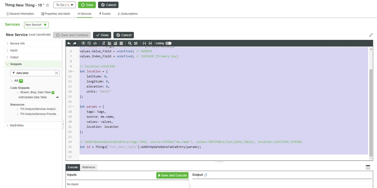This screenshot has height=188, width=377.
Task: Collapse Stream, Blog, Data Table group
Action: coord(18,92)
